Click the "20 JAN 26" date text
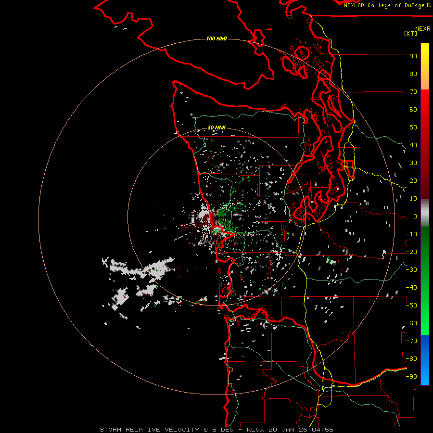The height and width of the screenshot is (433, 433). point(288,430)
